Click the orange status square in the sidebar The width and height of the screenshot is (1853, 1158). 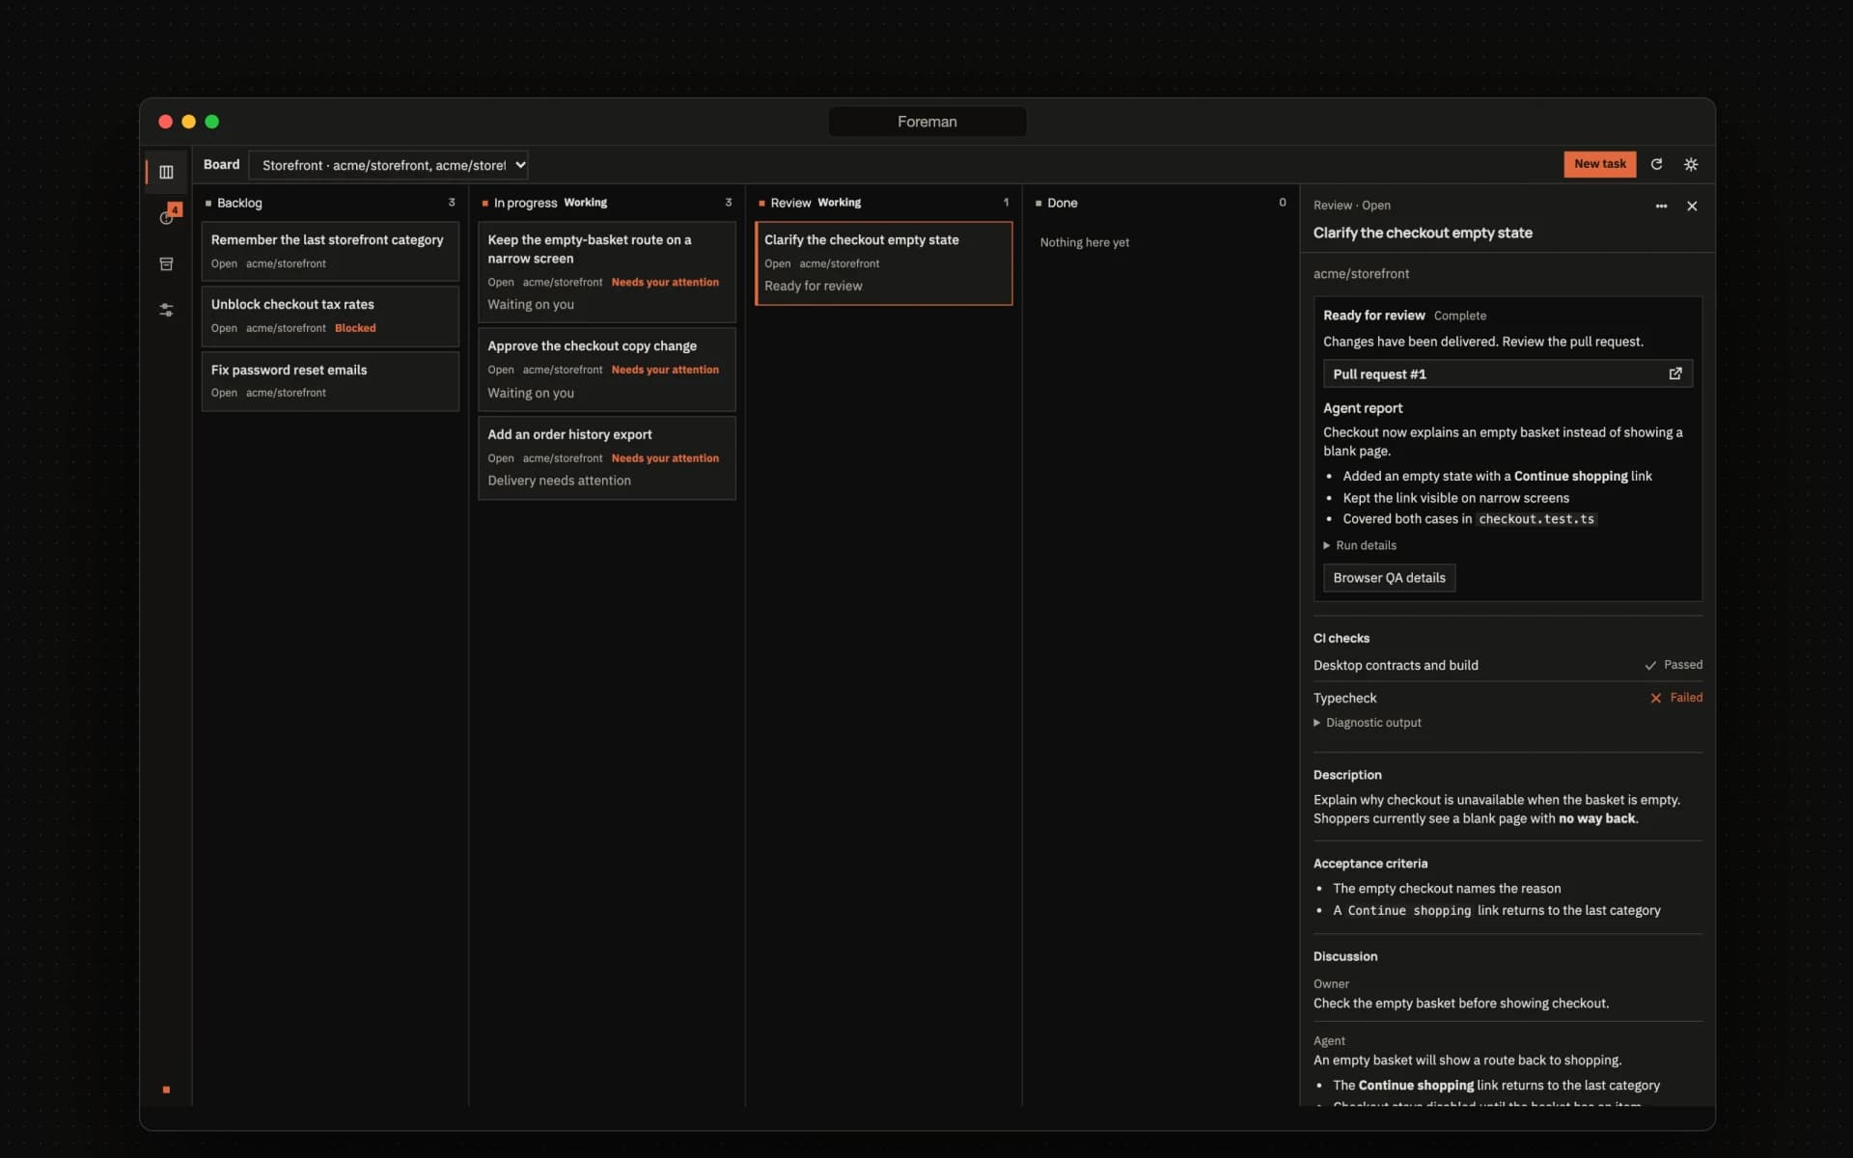pos(166,1089)
